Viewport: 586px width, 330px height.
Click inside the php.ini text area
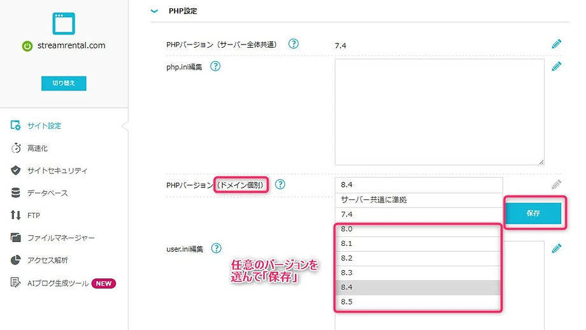[439, 111]
